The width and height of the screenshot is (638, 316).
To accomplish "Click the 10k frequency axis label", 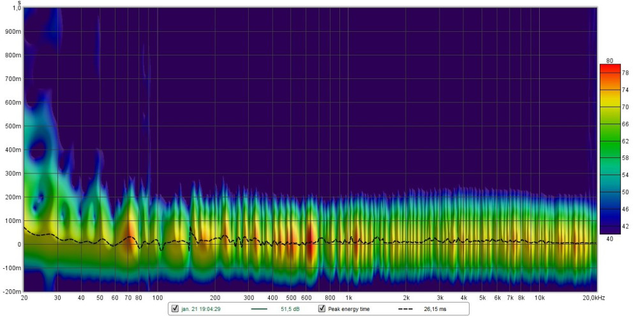I will point(540,298).
